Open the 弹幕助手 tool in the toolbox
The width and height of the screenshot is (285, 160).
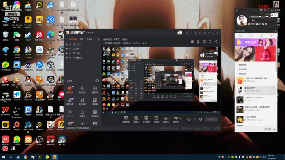70,90
